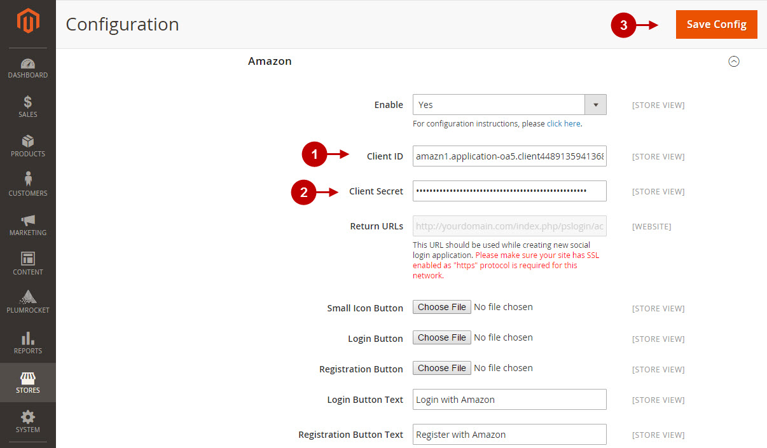Open the Plumrocket pyramid icon
This screenshot has width=767, height=448.
28,297
